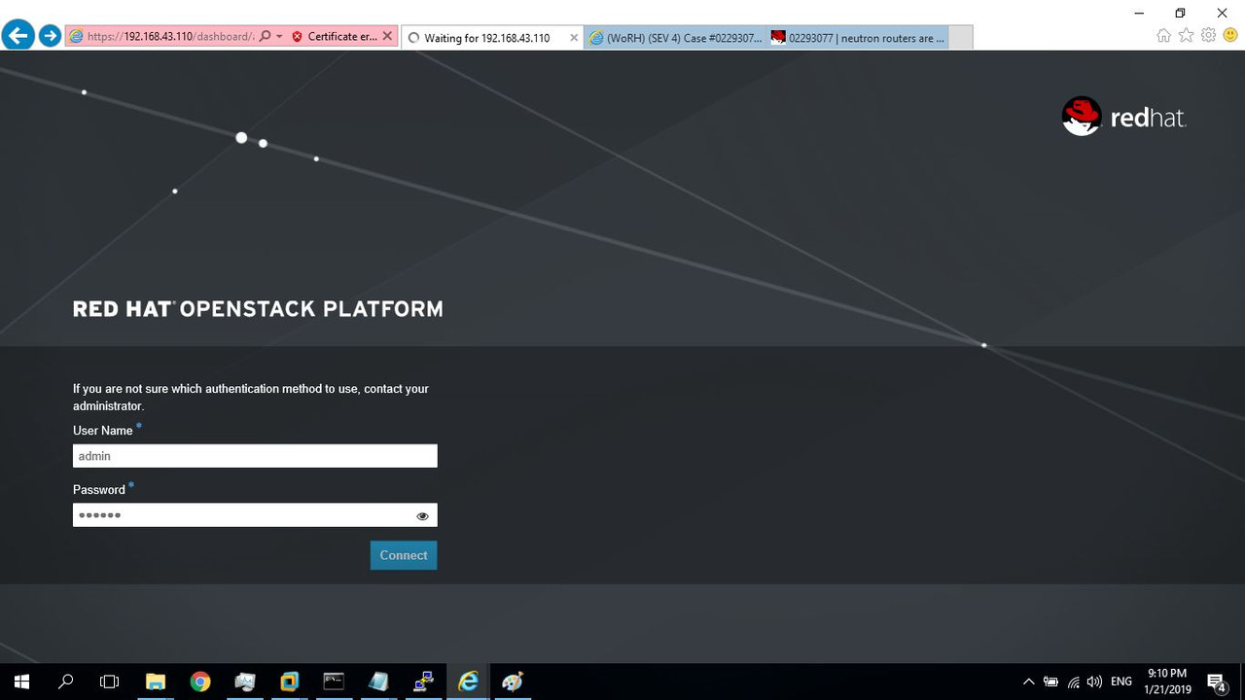Open the VMware app on the taskbar
1245x700 pixels.
289,682
